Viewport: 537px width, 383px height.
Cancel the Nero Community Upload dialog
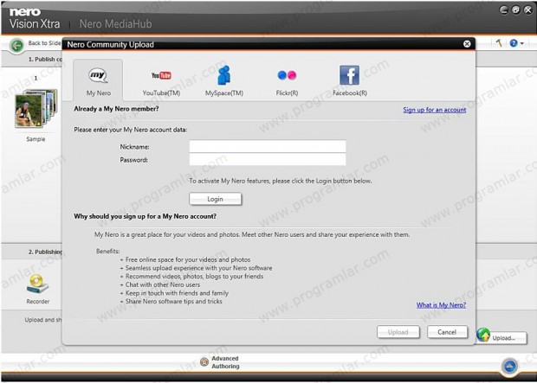(x=447, y=332)
